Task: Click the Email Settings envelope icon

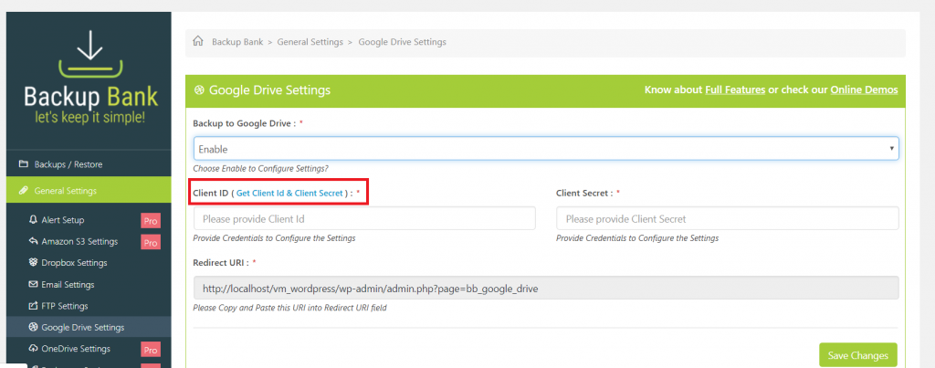Action: tap(34, 285)
